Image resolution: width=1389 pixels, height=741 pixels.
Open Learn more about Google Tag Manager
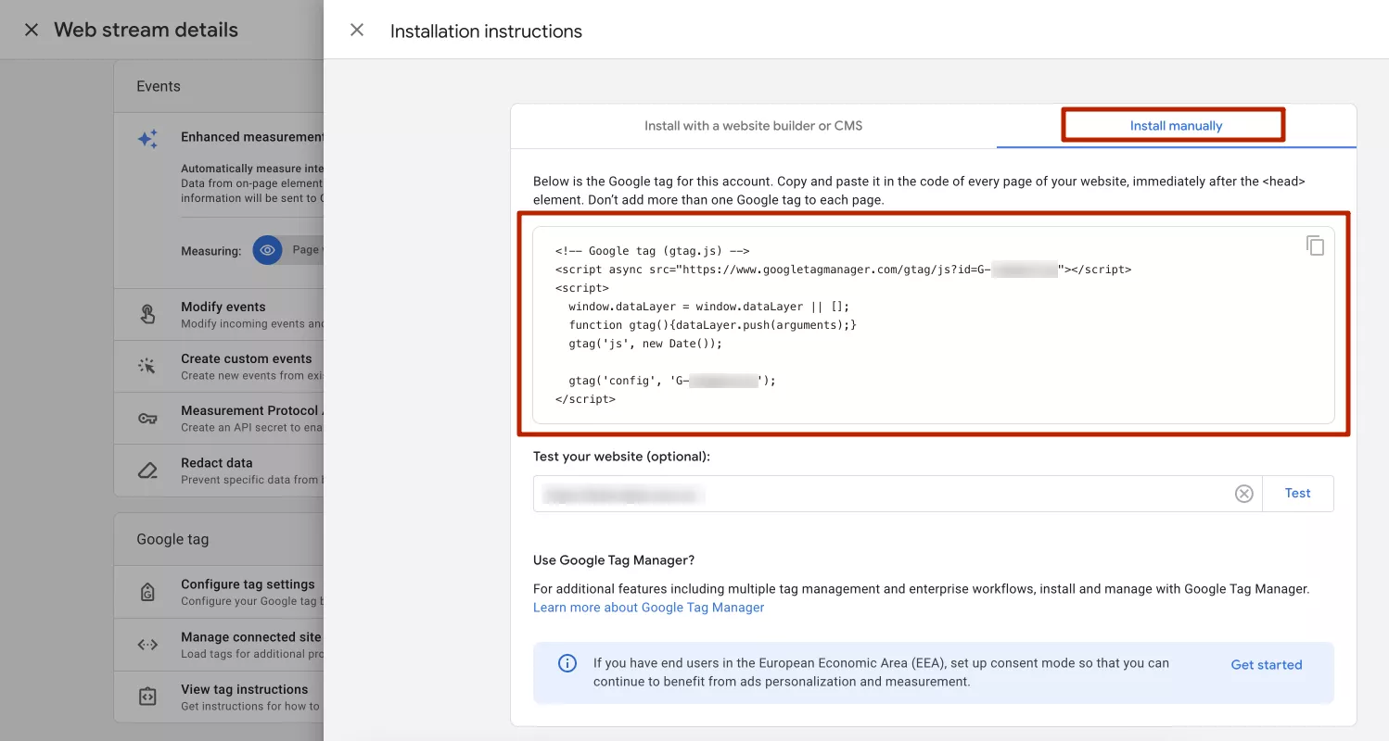click(x=648, y=608)
